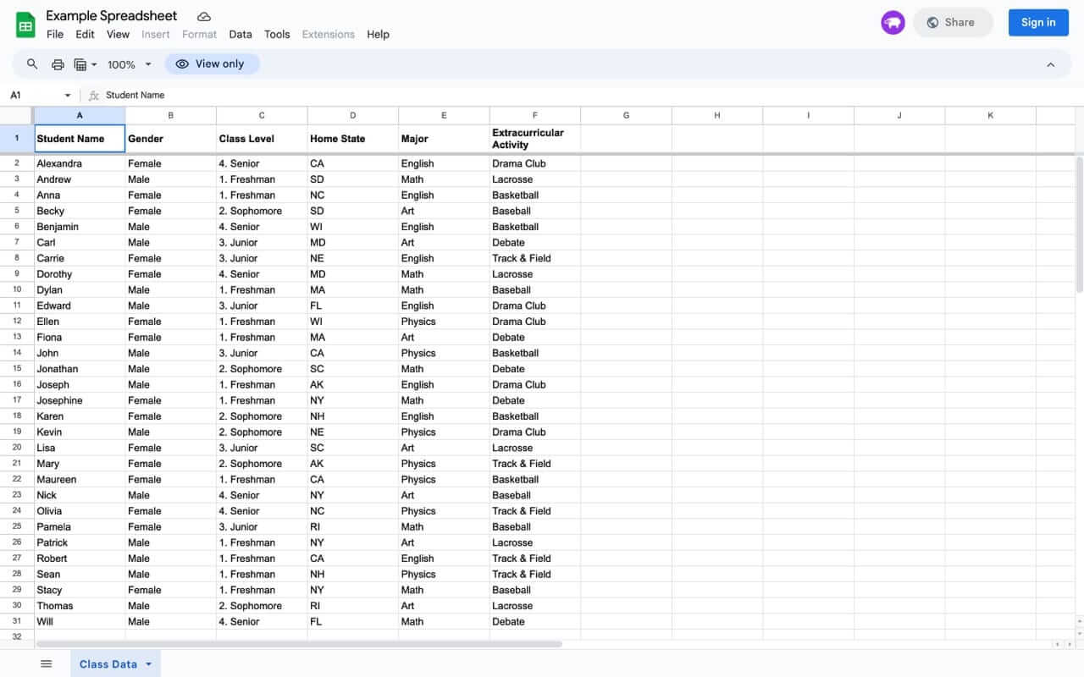
Task: Select the Class Level header cell
Action: 262,139
